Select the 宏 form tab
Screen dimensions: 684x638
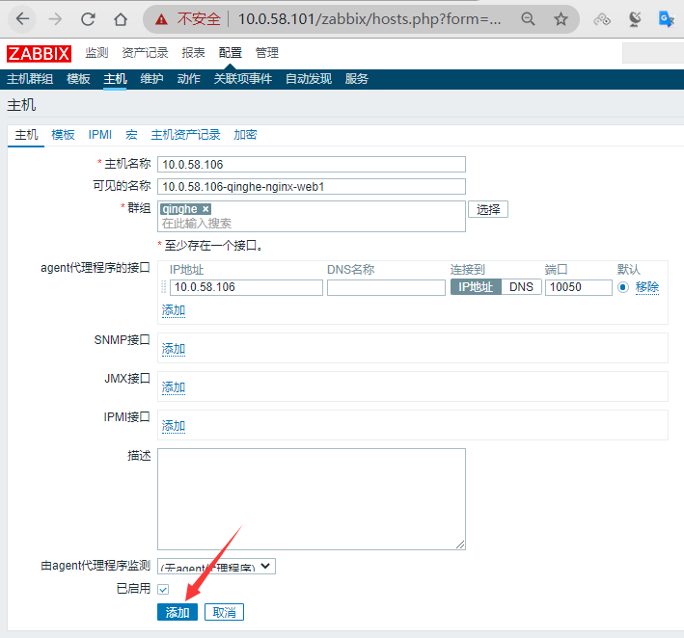(131, 135)
